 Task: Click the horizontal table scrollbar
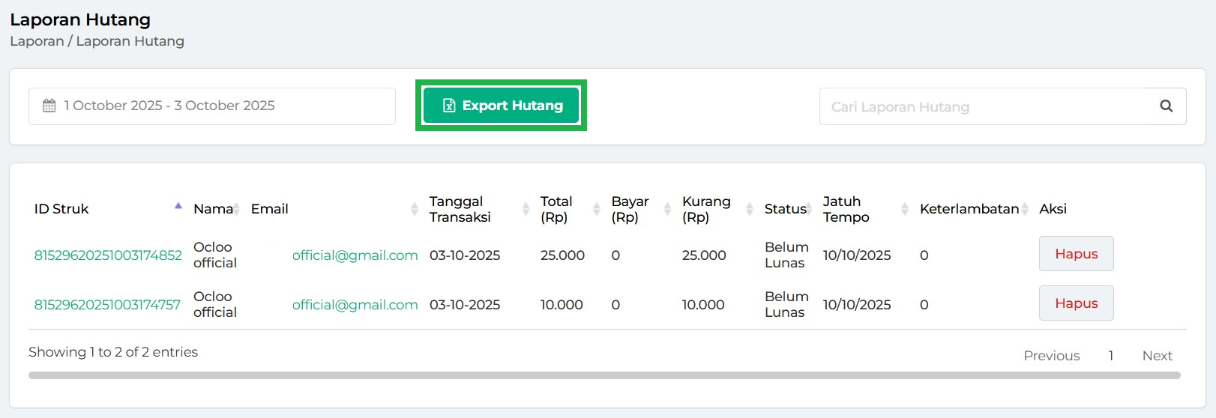tap(604, 375)
